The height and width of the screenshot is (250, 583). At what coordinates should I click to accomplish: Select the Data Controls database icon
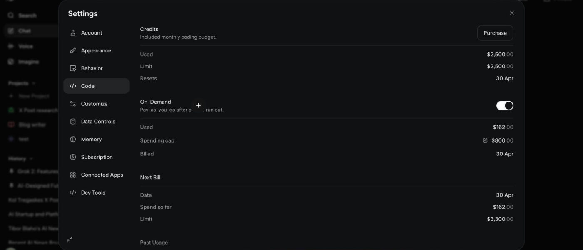pyautogui.click(x=72, y=121)
